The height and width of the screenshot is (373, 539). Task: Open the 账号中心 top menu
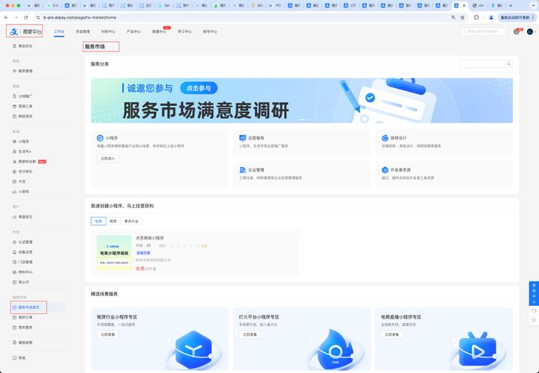point(210,31)
